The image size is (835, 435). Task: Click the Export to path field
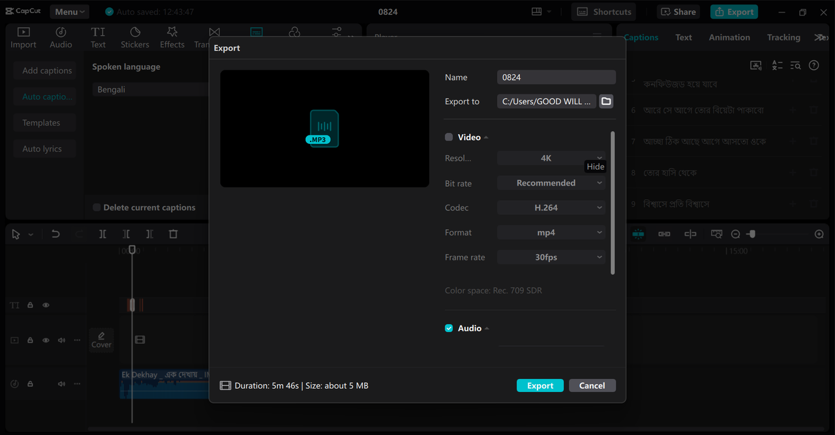tap(547, 101)
